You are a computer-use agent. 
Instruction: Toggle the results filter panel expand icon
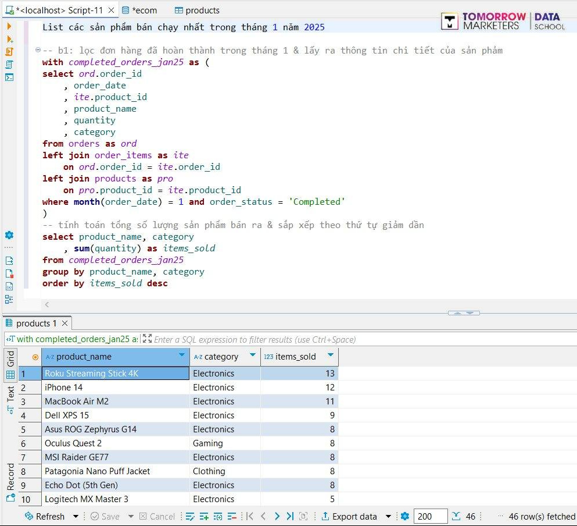pos(147,339)
